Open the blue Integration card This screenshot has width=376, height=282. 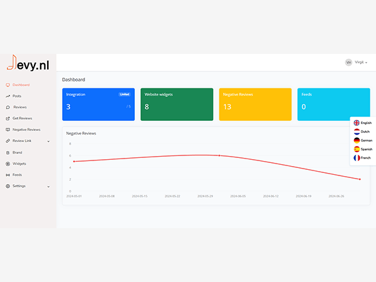coord(98,104)
